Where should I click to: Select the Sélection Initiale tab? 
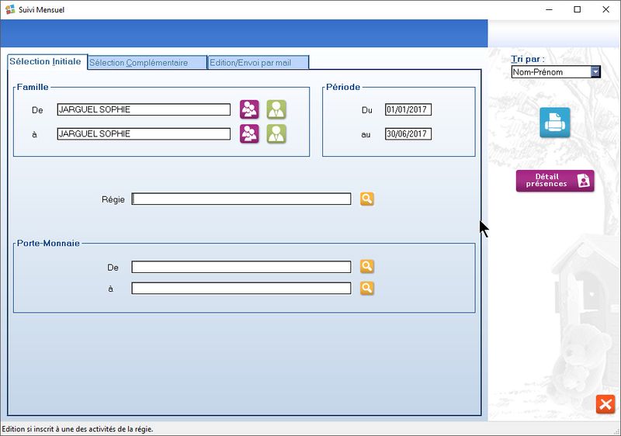coord(45,62)
